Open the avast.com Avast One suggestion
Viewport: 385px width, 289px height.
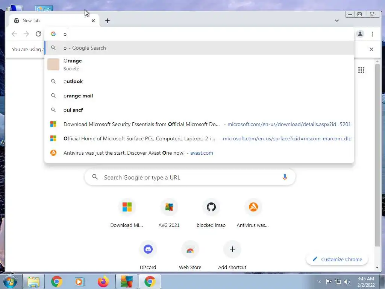(199, 153)
